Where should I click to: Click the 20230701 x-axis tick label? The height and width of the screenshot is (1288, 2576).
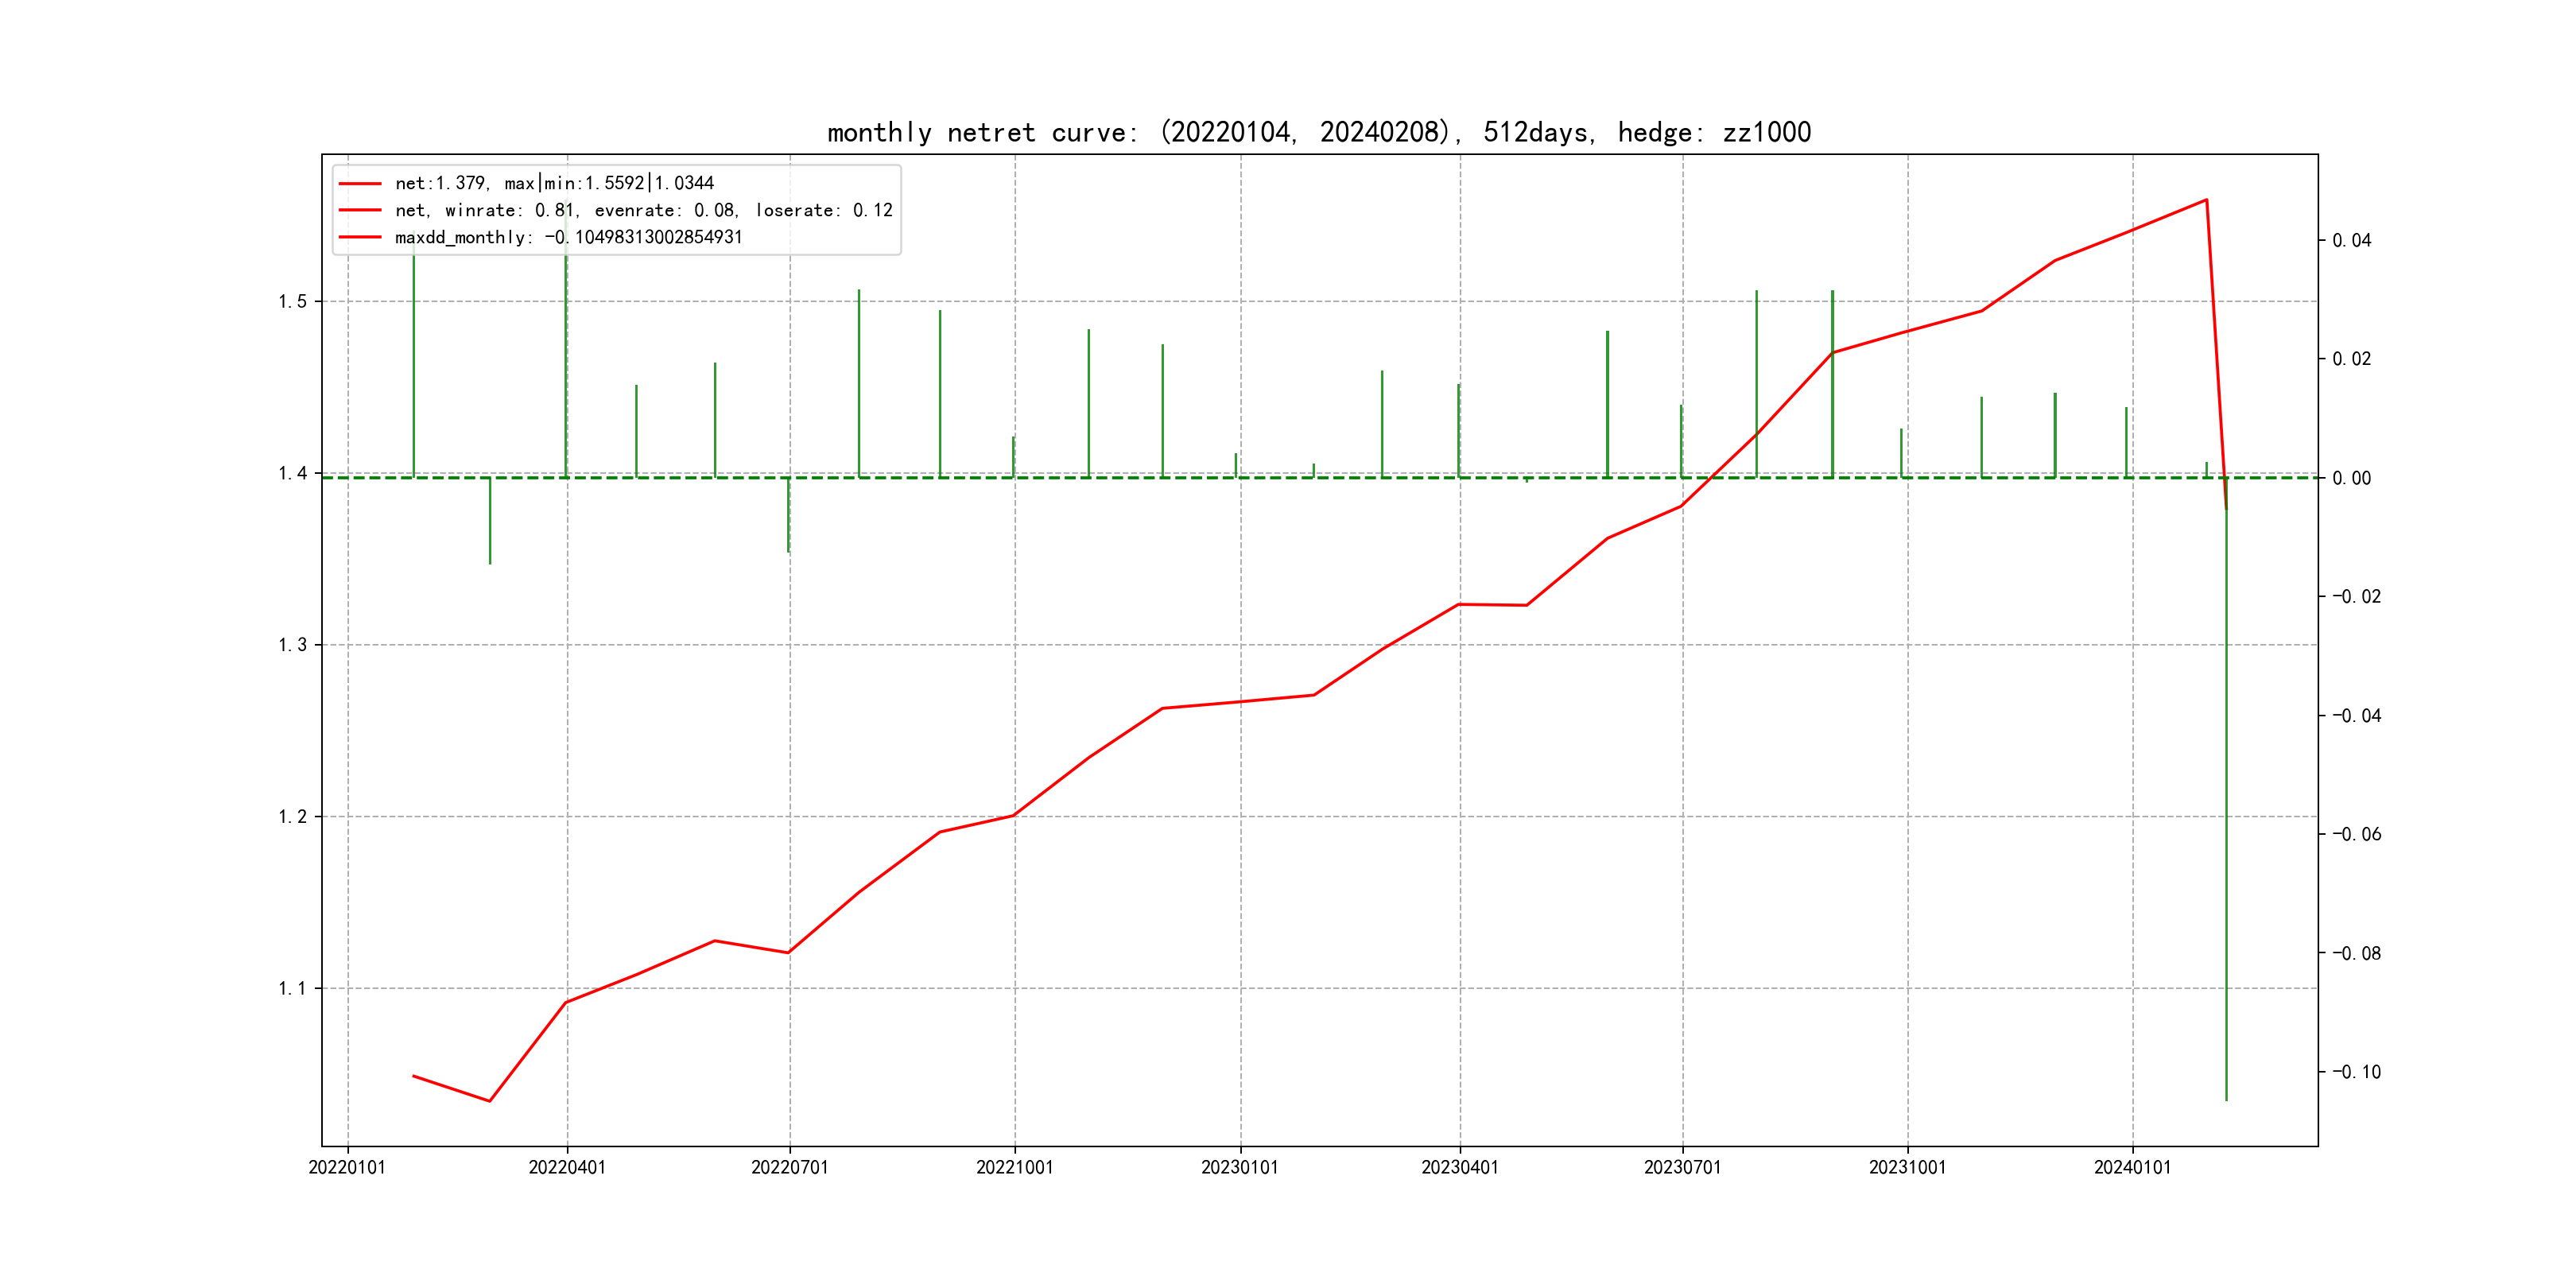[x=1682, y=1167]
